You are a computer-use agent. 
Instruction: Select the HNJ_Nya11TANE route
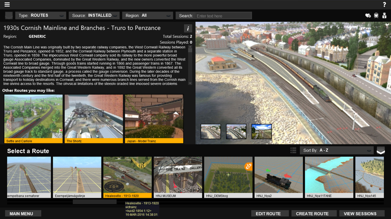tap(329, 177)
